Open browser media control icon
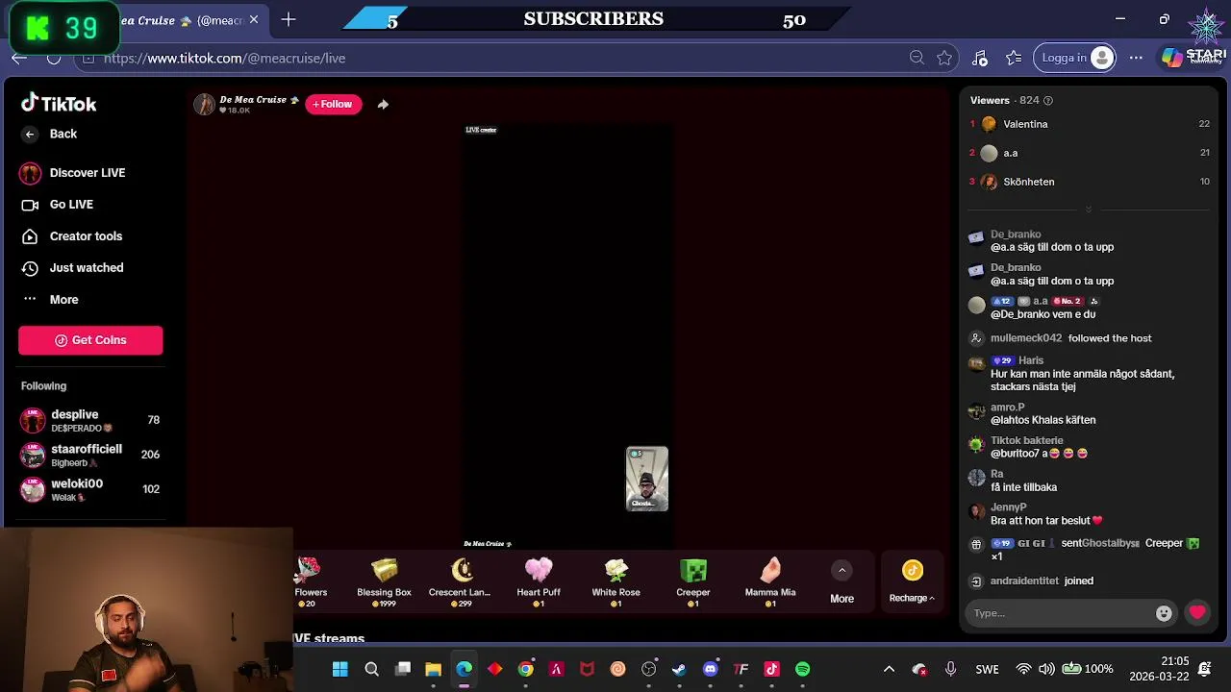The width and height of the screenshot is (1231, 692). 979,58
